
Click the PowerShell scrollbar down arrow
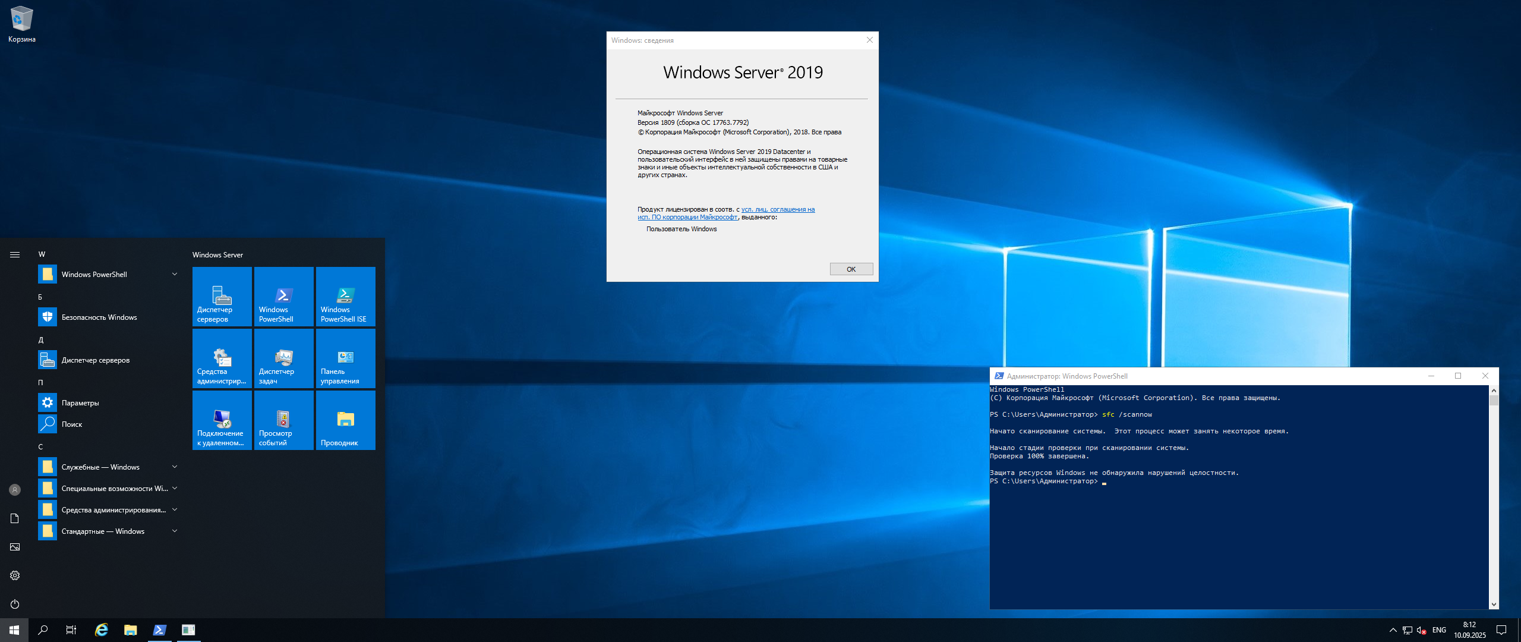tap(1494, 605)
